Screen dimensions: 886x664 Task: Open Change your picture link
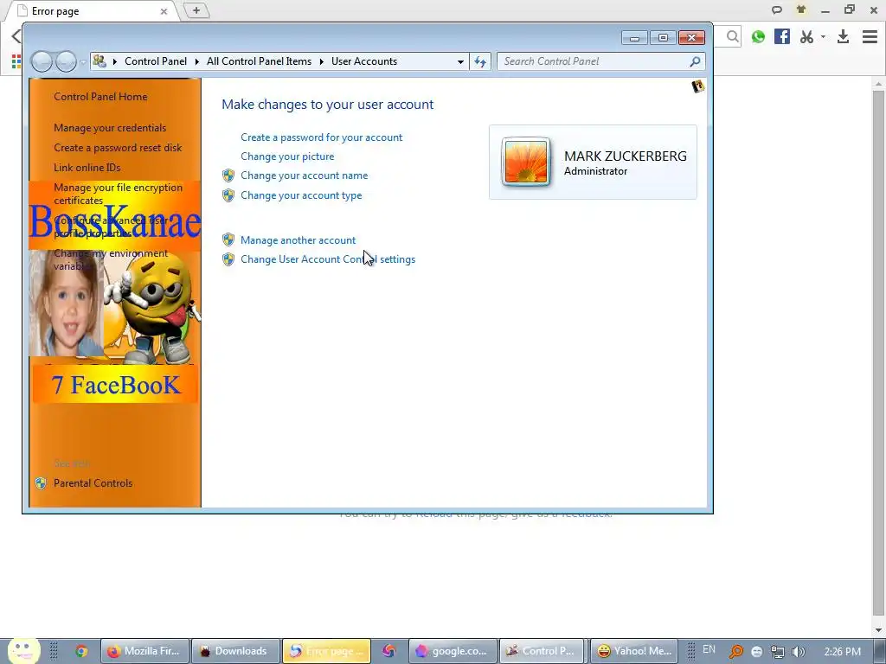tap(287, 156)
